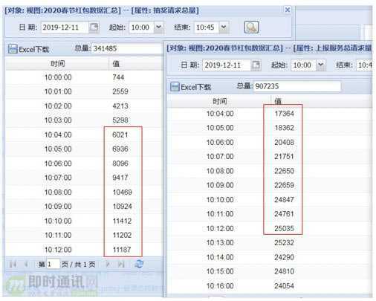
Task: Click the Excel download icon in left panel
Action: pyautogui.click(x=13, y=49)
